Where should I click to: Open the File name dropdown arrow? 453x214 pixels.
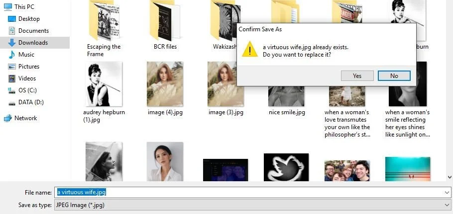(x=447, y=192)
